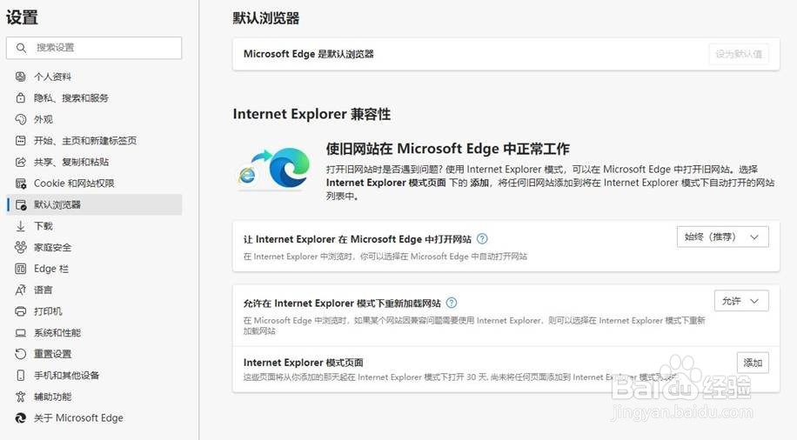
Task: Click the 设置 page title
Action: (22, 17)
